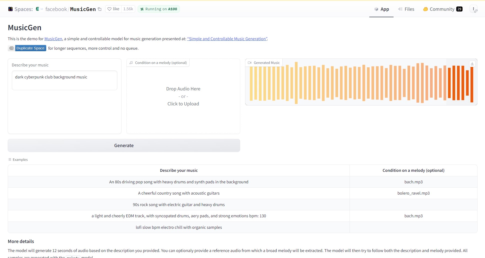
Task: Click the More details heading
Action: (21, 241)
